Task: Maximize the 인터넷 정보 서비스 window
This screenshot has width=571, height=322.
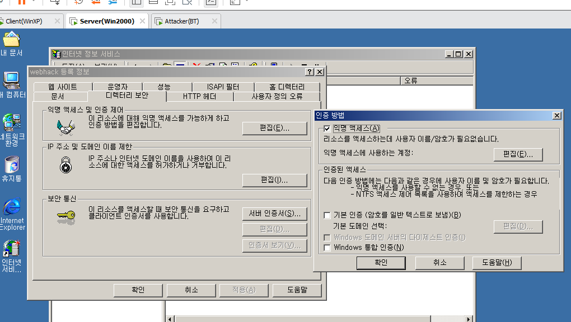Action: coord(458,54)
